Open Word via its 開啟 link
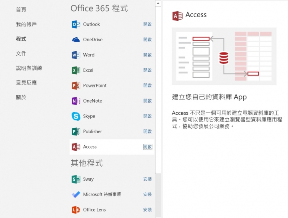Screen dimensions: 288x218 click(x=148, y=55)
